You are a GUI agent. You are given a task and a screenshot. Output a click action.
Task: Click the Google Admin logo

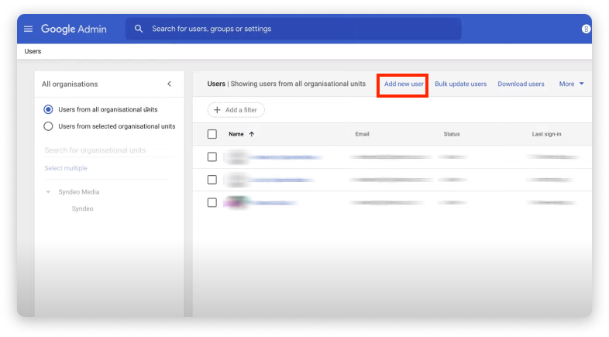pos(74,29)
